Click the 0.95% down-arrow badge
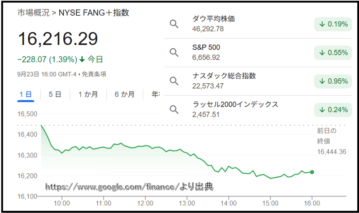 pyautogui.click(x=333, y=81)
